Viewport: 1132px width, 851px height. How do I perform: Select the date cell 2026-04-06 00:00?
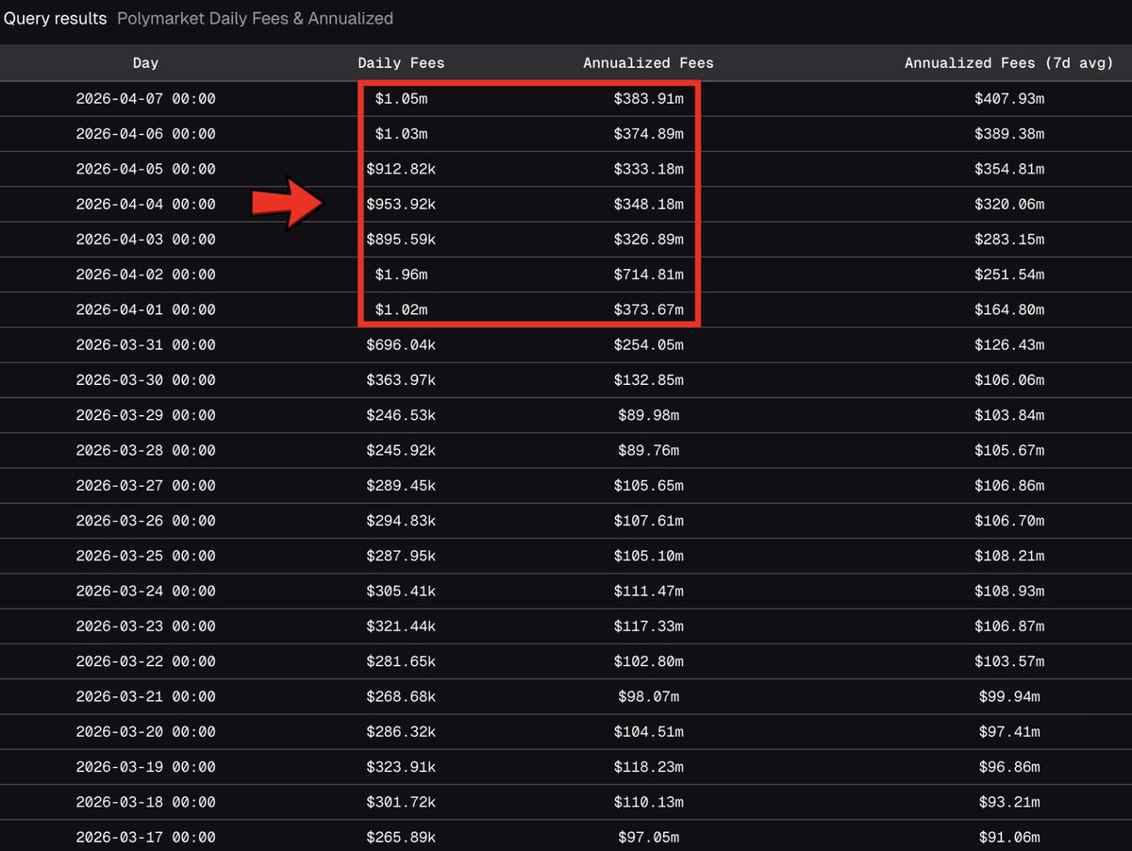click(145, 134)
